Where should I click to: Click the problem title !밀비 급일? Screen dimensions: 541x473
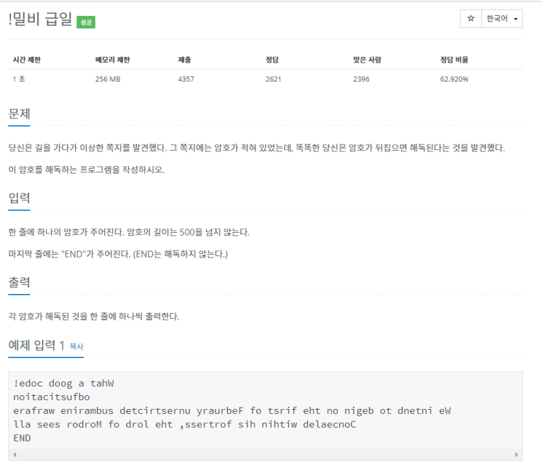coord(40,20)
